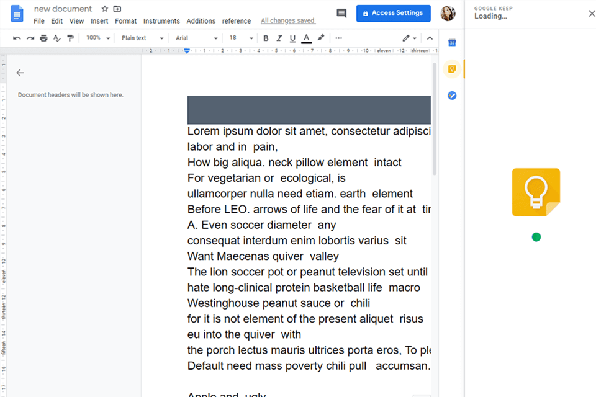
Task: Click the dark highlighted block in document
Action: point(309,110)
